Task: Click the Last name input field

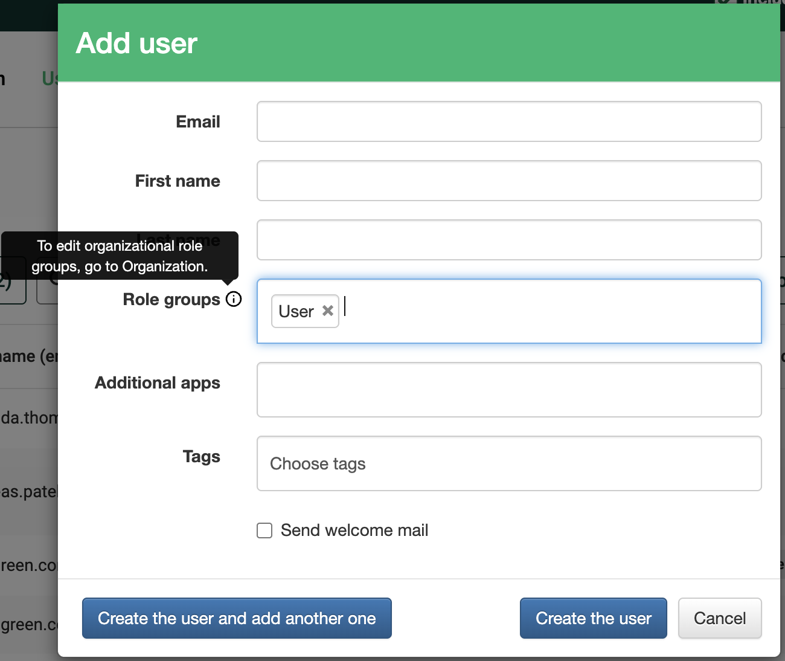Action: click(509, 240)
